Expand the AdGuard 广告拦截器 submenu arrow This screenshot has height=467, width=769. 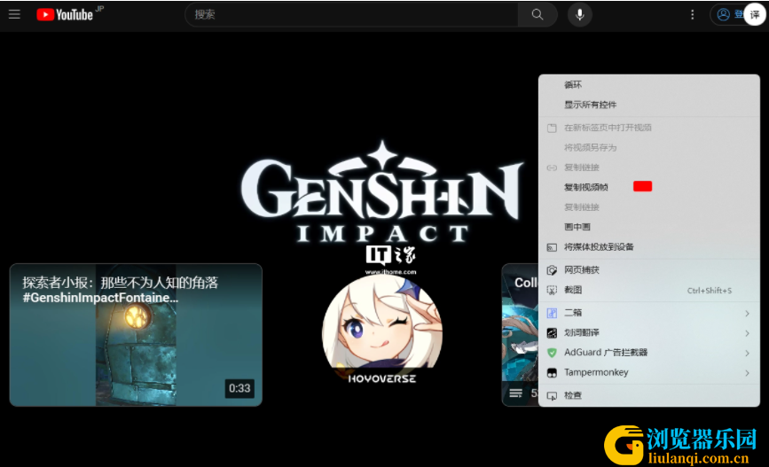tap(747, 353)
